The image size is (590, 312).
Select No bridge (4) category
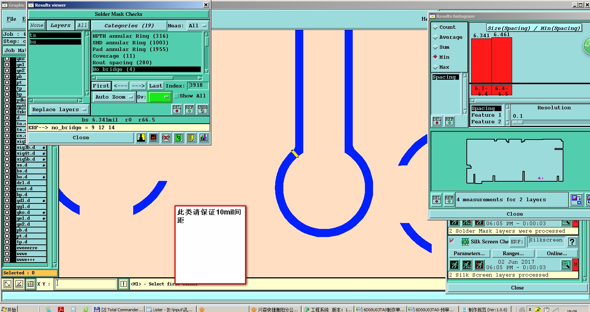146,69
